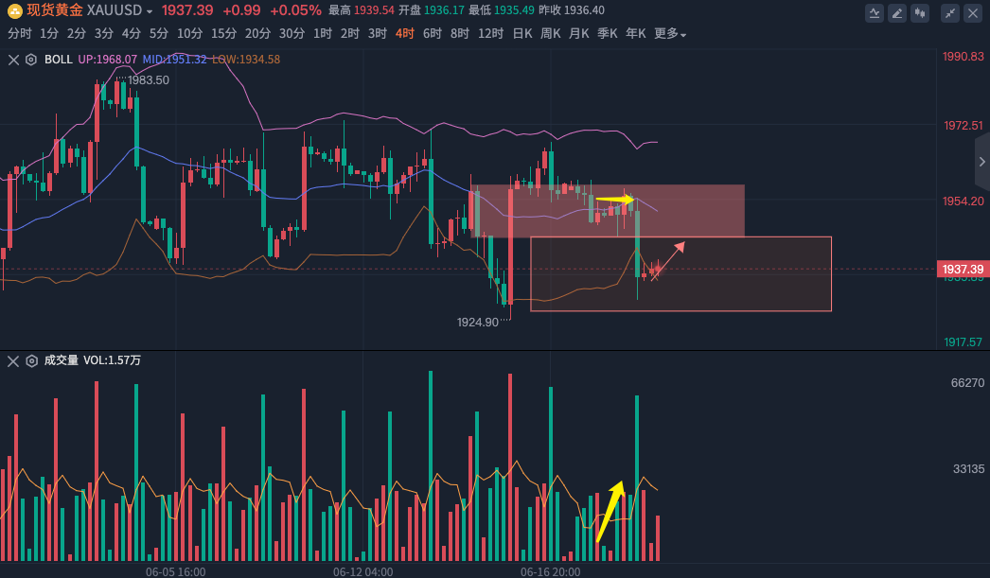
Task: Open BOLL indicator settings hexagon icon
Action: pos(31,60)
